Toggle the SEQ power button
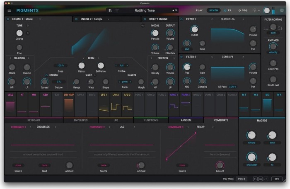This screenshot has width=290, height=189. pyautogui.click(x=239, y=10)
